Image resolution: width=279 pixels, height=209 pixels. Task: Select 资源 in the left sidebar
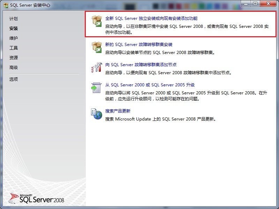pos(13,58)
